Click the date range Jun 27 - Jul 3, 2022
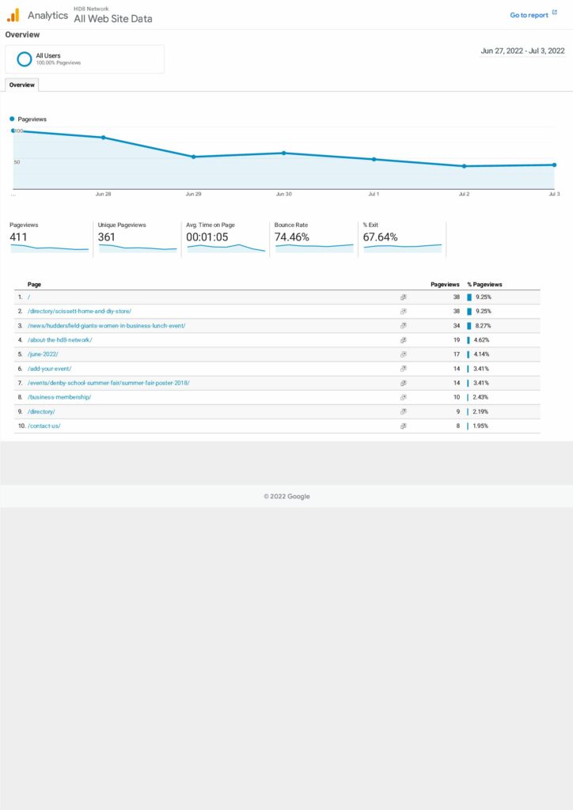Viewport: 573px width, 810px height. 522,51
